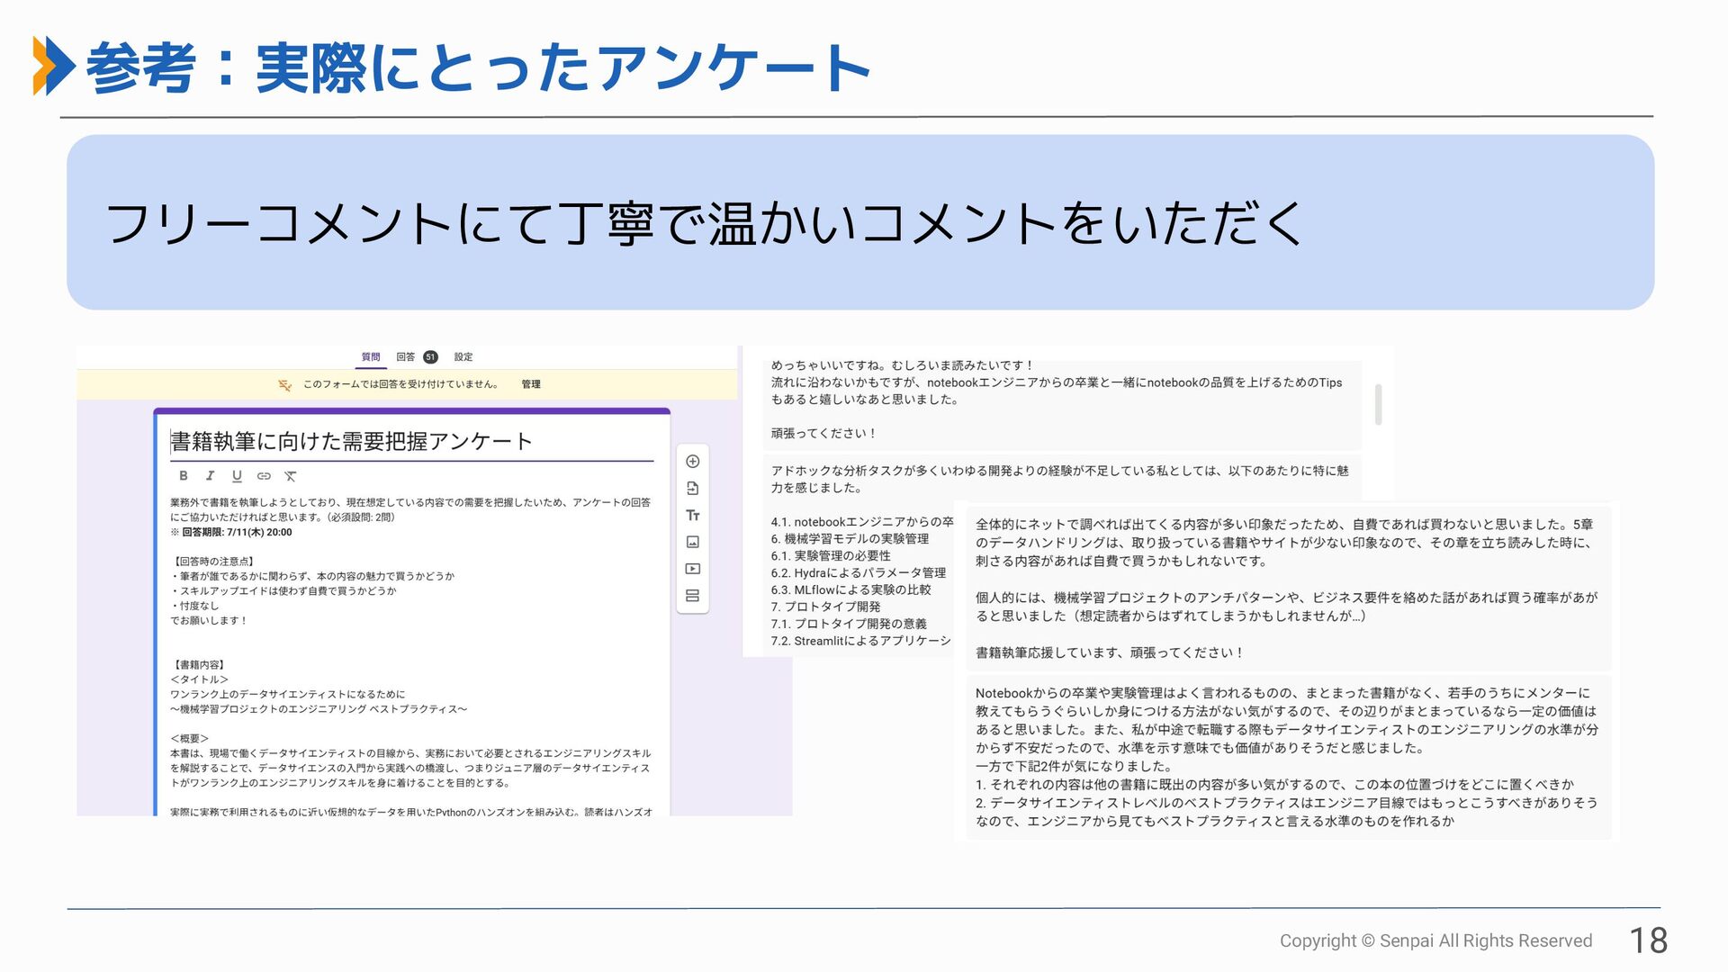1728x972 pixels.
Task: Click the remove formatting icon
Action: (x=290, y=476)
